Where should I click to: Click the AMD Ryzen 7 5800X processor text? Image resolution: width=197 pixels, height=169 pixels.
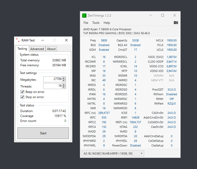[x=107, y=29]
